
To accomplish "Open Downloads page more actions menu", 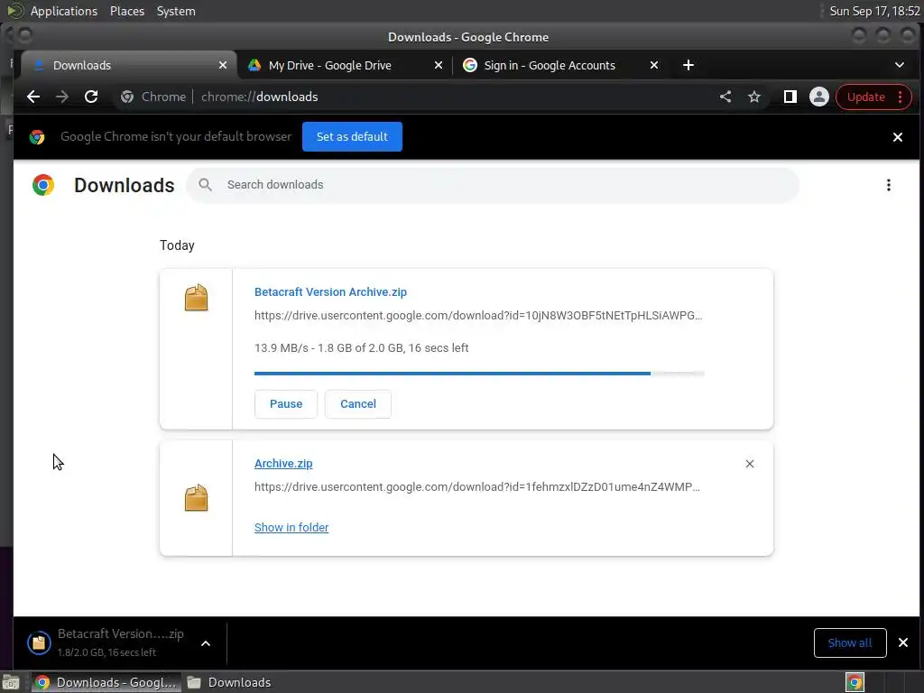I will [x=888, y=185].
